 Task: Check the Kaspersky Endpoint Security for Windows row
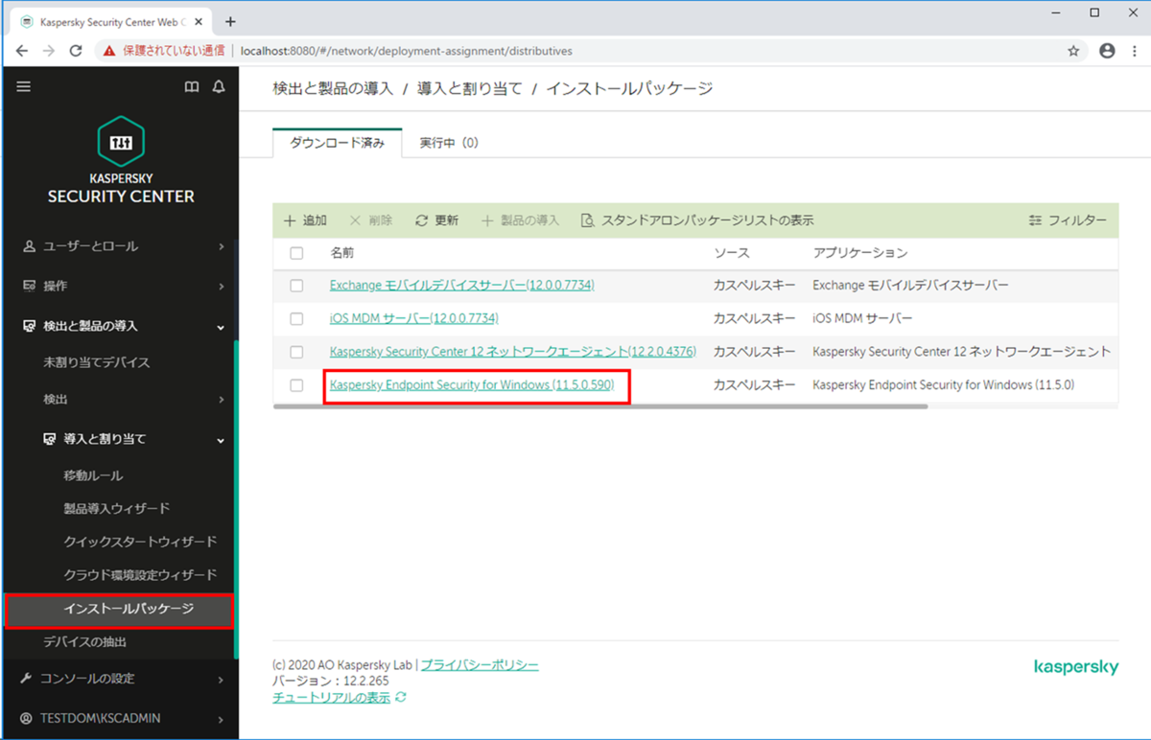pyautogui.click(x=296, y=384)
